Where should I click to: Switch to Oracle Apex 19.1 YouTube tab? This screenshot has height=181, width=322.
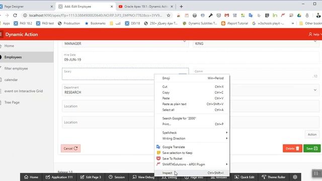click(x=146, y=7)
